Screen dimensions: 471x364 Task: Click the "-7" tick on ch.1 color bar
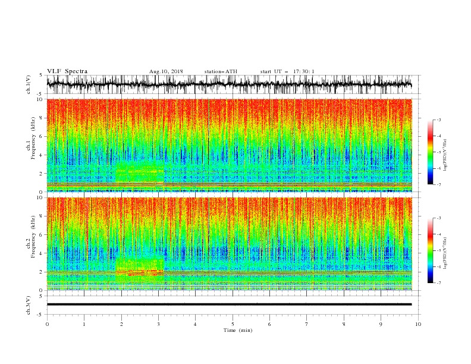point(438,184)
